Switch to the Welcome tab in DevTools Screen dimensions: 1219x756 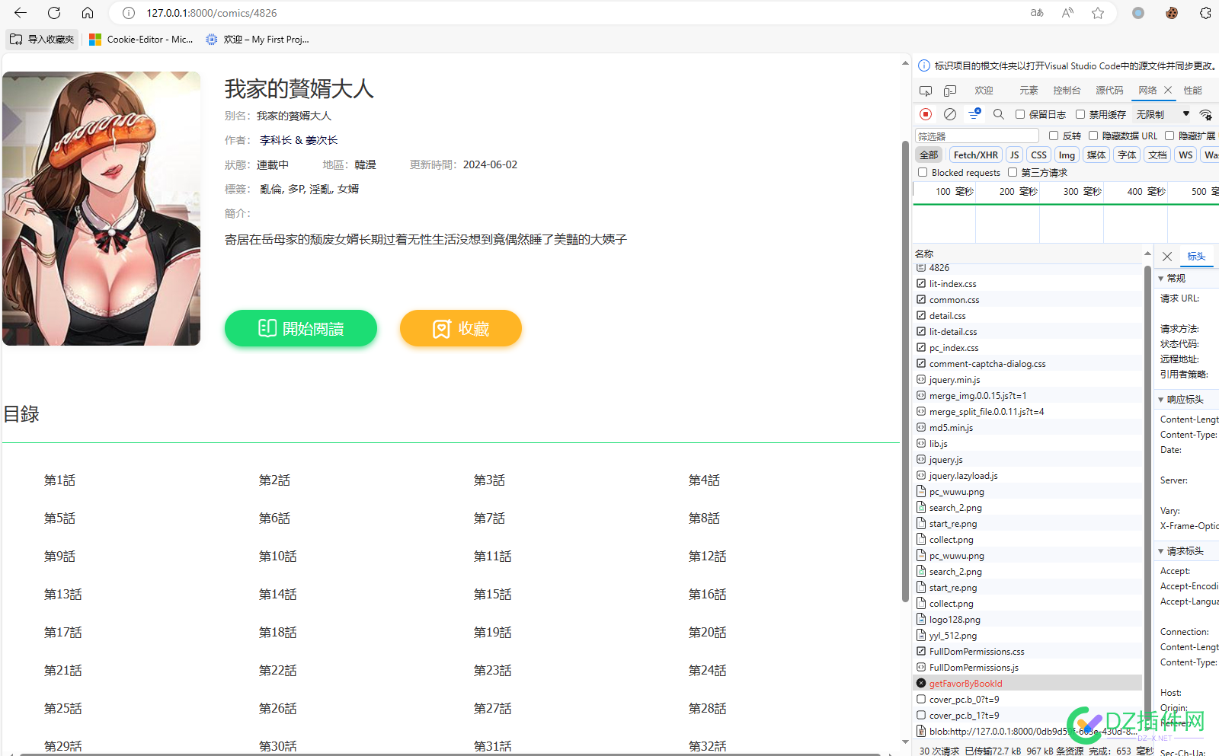tap(984, 91)
